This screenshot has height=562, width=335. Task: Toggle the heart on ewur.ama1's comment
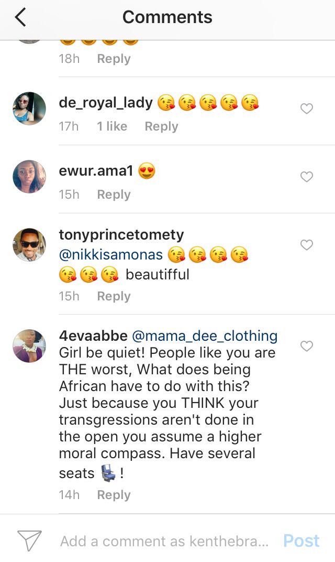(x=306, y=177)
